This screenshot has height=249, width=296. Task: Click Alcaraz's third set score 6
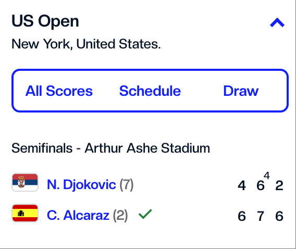[x=279, y=216]
